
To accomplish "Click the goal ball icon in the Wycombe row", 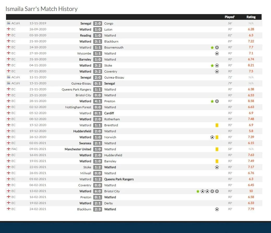I will pos(217,53).
